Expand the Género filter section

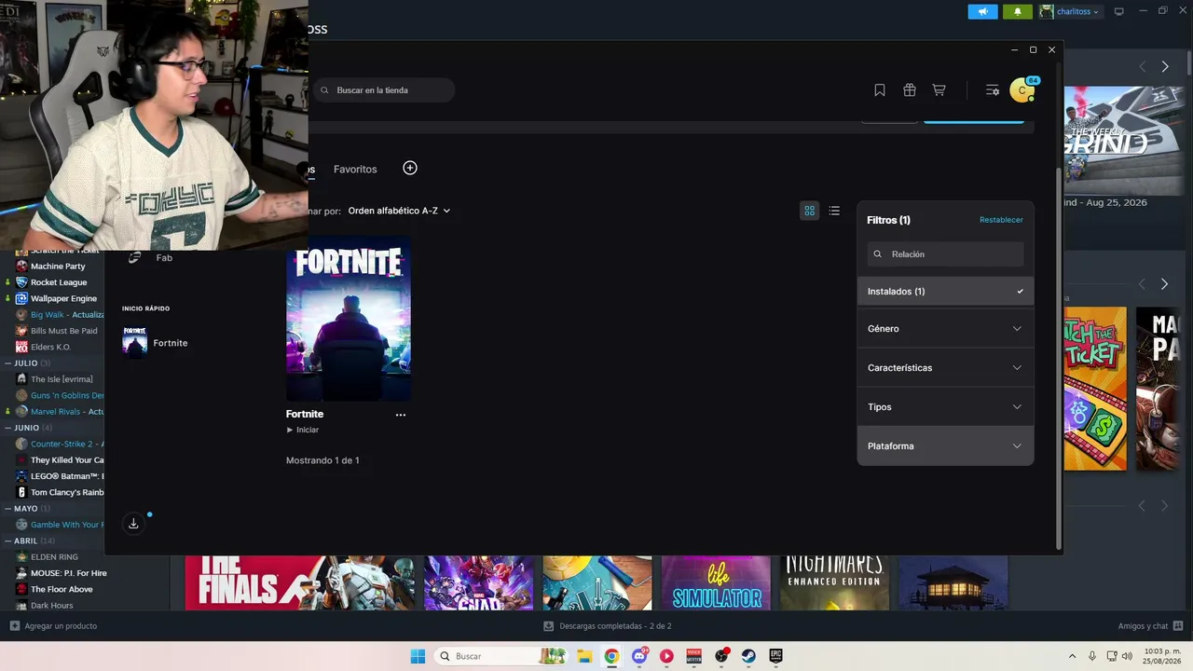coord(945,329)
